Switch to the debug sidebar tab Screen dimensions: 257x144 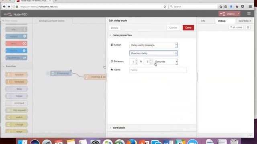(225, 21)
